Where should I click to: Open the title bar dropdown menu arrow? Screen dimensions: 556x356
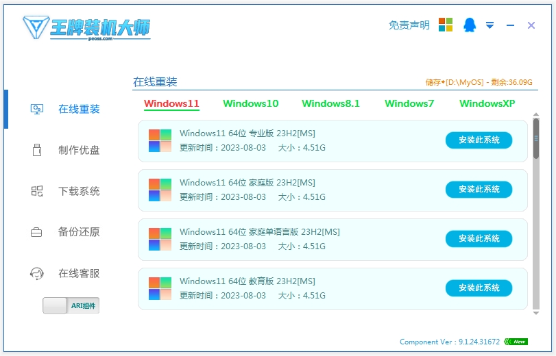click(x=489, y=25)
